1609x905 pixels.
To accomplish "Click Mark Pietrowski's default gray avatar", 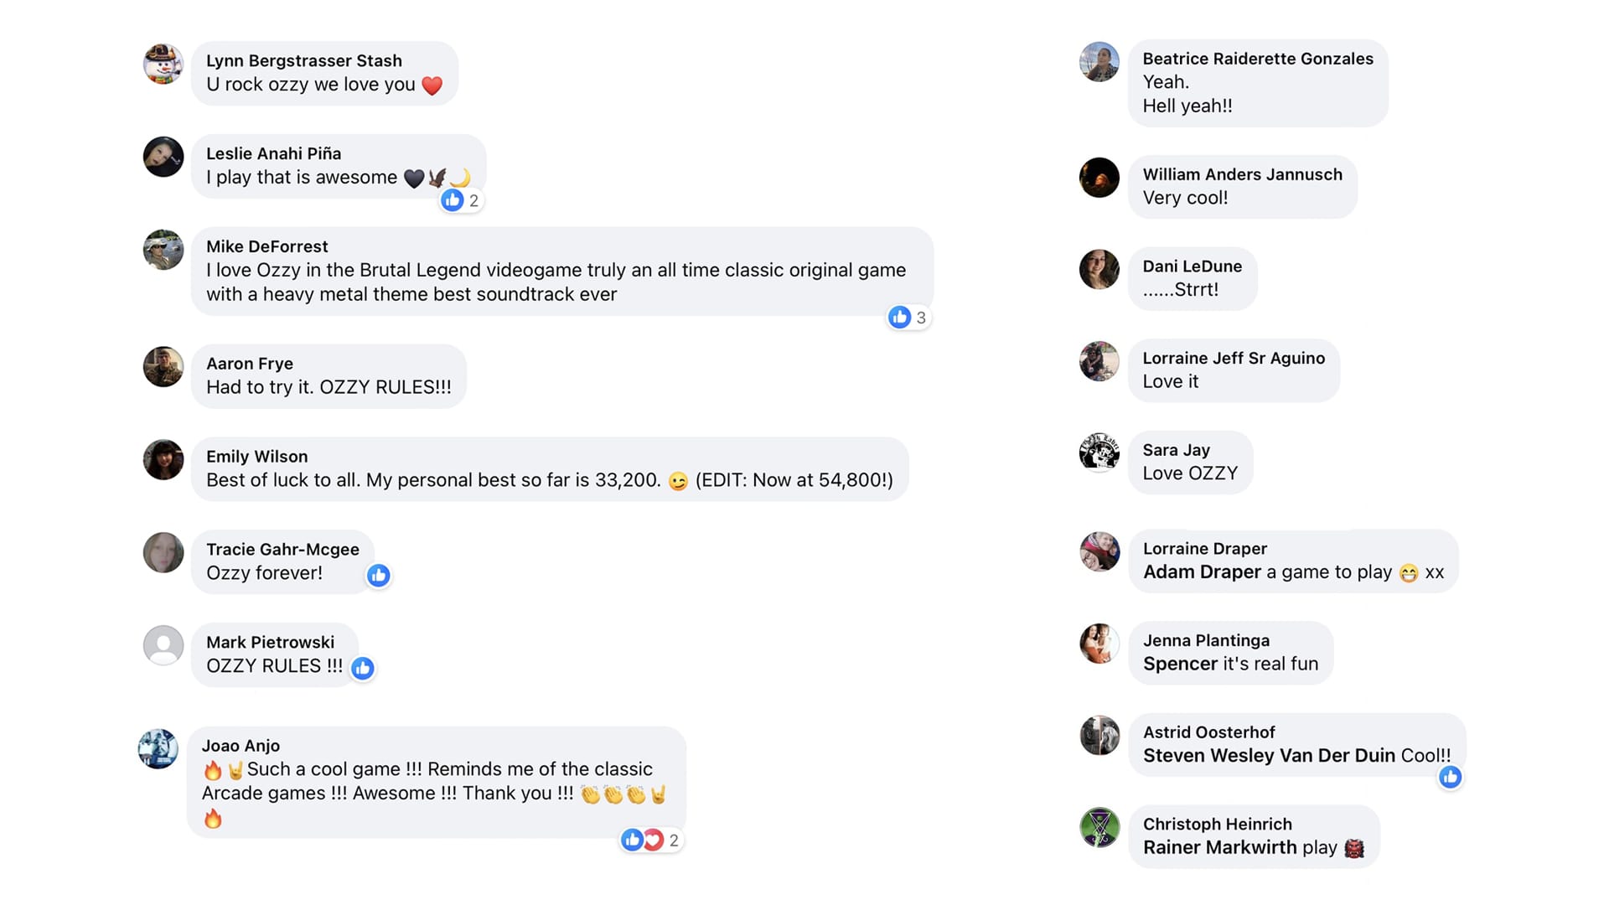I will pyautogui.click(x=163, y=645).
